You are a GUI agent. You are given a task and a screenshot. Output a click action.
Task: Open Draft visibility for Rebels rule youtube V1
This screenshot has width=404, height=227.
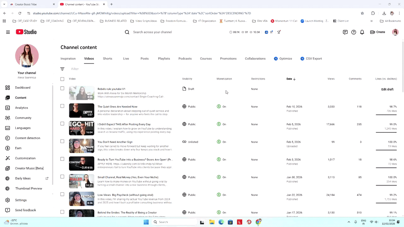188,89
